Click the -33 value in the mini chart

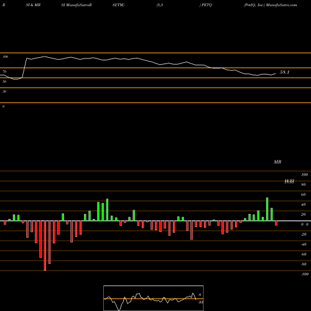[x=200, y=302]
